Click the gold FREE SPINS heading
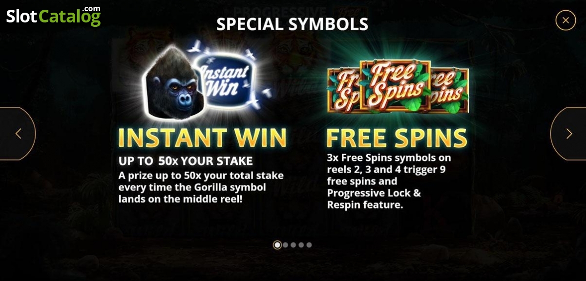This screenshot has height=281, width=586. pos(397,138)
